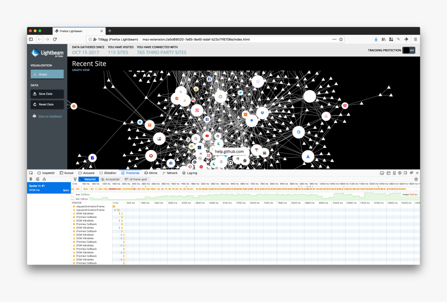The height and width of the screenshot is (302, 447).
Task: Select the Prestanda performance tab
Action: (x=130, y=173)
